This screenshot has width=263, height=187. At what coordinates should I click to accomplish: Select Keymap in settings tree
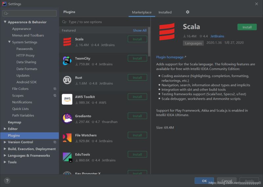pos(14,122)
